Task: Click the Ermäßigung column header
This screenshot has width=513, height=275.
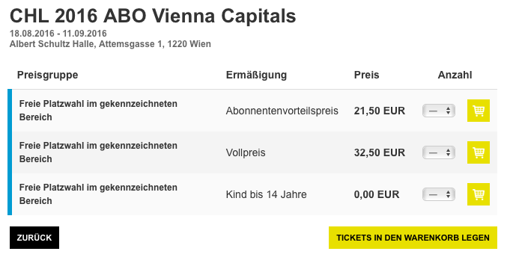Action: click(256, 75)
